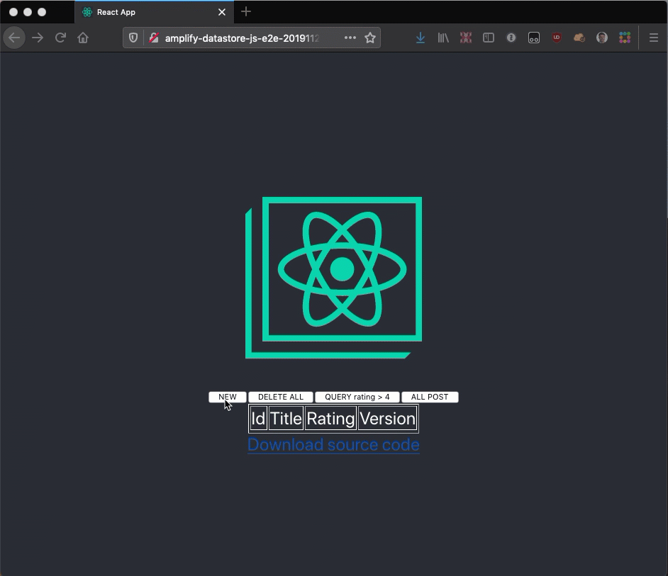
Task: Click the insecure connection padlock icon
Action: (x=154, y=38)
